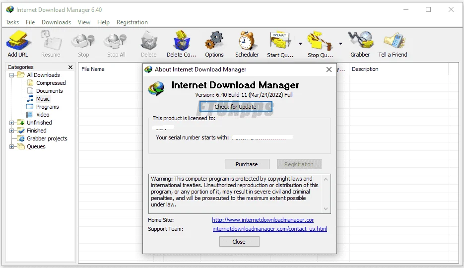This screenshot has height=268, width=464.
Task: Open the Downloads menu
Action: point(56,22)
